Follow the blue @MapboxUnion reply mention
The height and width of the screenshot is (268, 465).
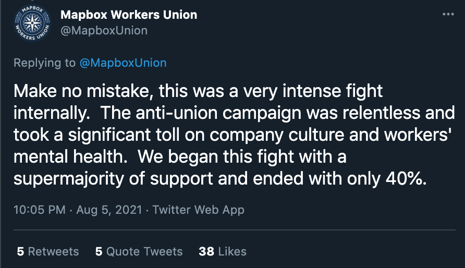[123, 63]
